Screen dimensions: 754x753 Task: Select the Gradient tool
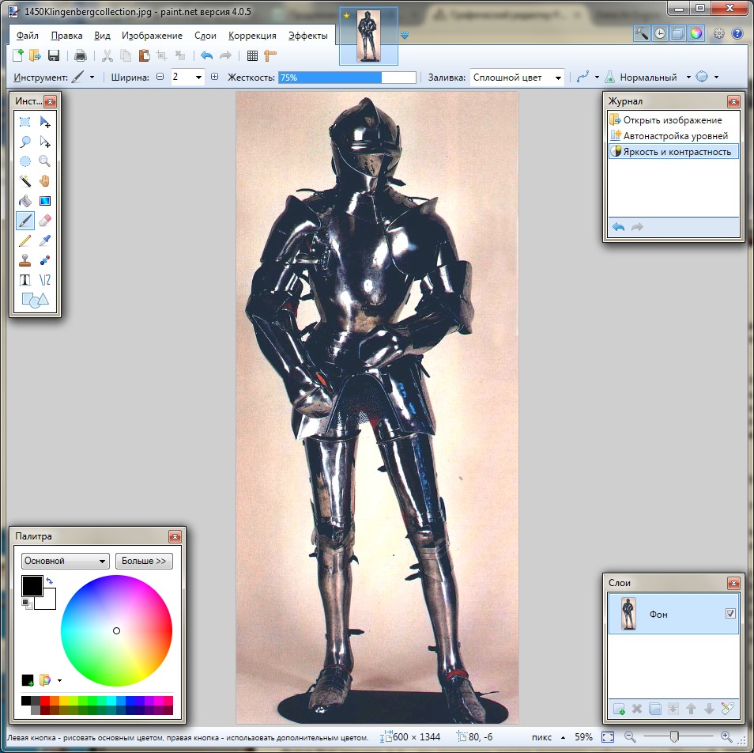[x=45, y=200]
